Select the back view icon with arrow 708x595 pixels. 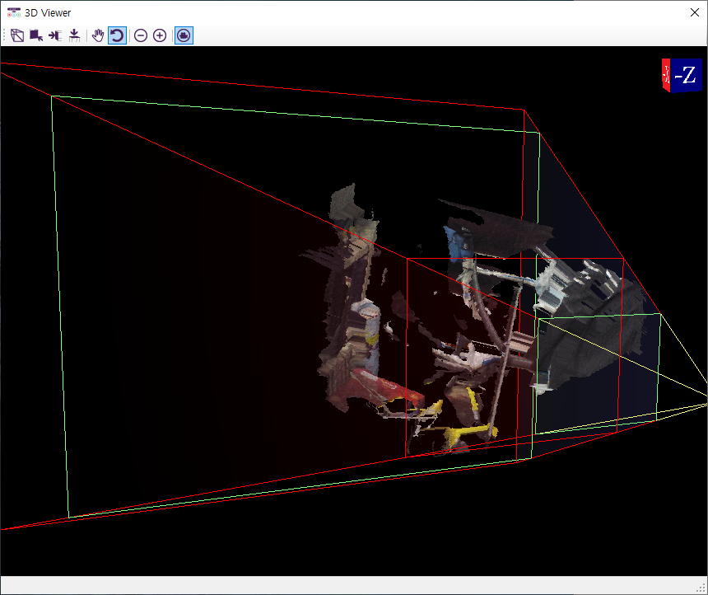pyautogui.click(x=36, y=35)
